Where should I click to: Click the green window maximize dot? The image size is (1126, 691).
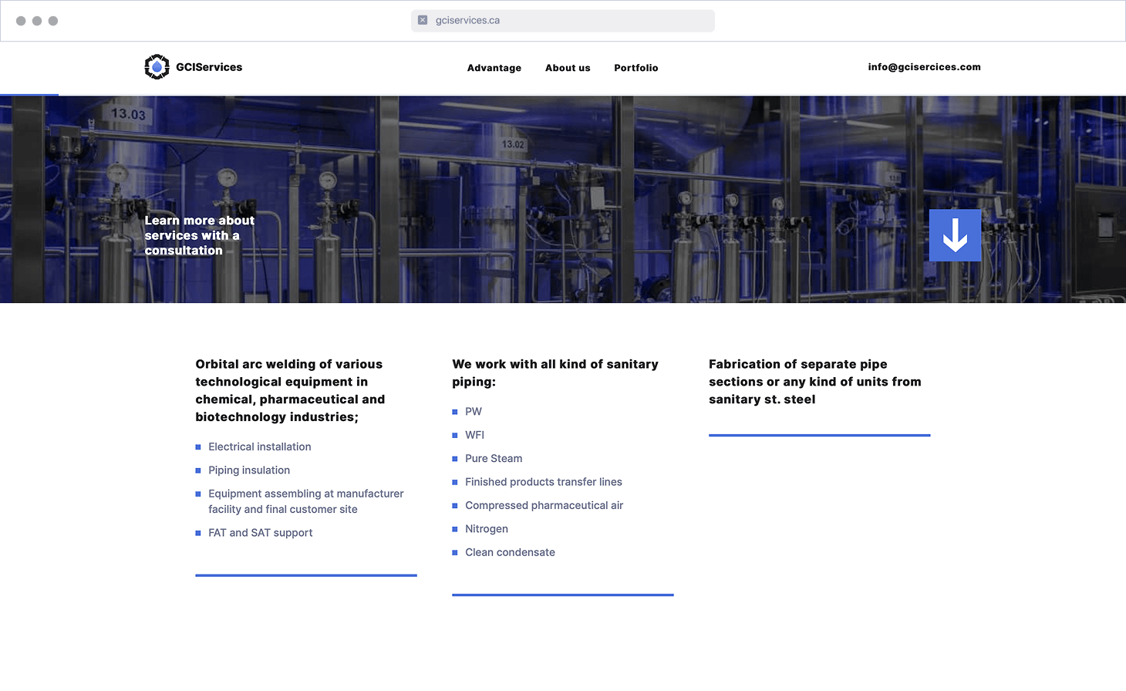click(53, 21)
